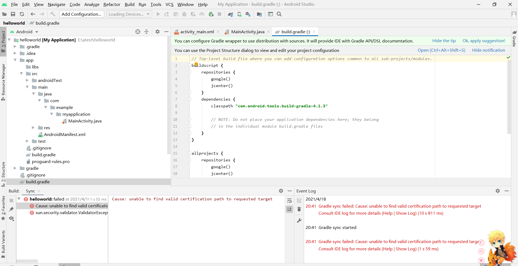Viewport: 518px width, 266px height.
Task: Click Select Opened File target icon in Project panel
Action: point(138,32)
